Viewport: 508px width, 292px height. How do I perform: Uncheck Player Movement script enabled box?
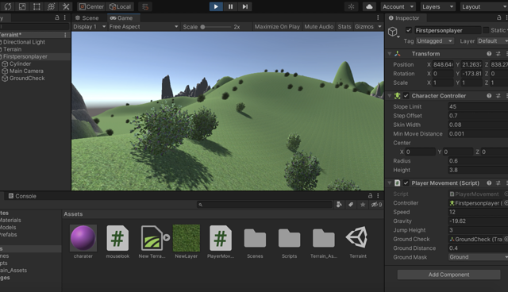[x=406, y=183]
